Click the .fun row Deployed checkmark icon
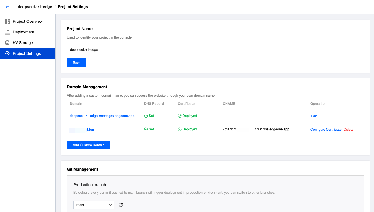 [x=180, y=129]
